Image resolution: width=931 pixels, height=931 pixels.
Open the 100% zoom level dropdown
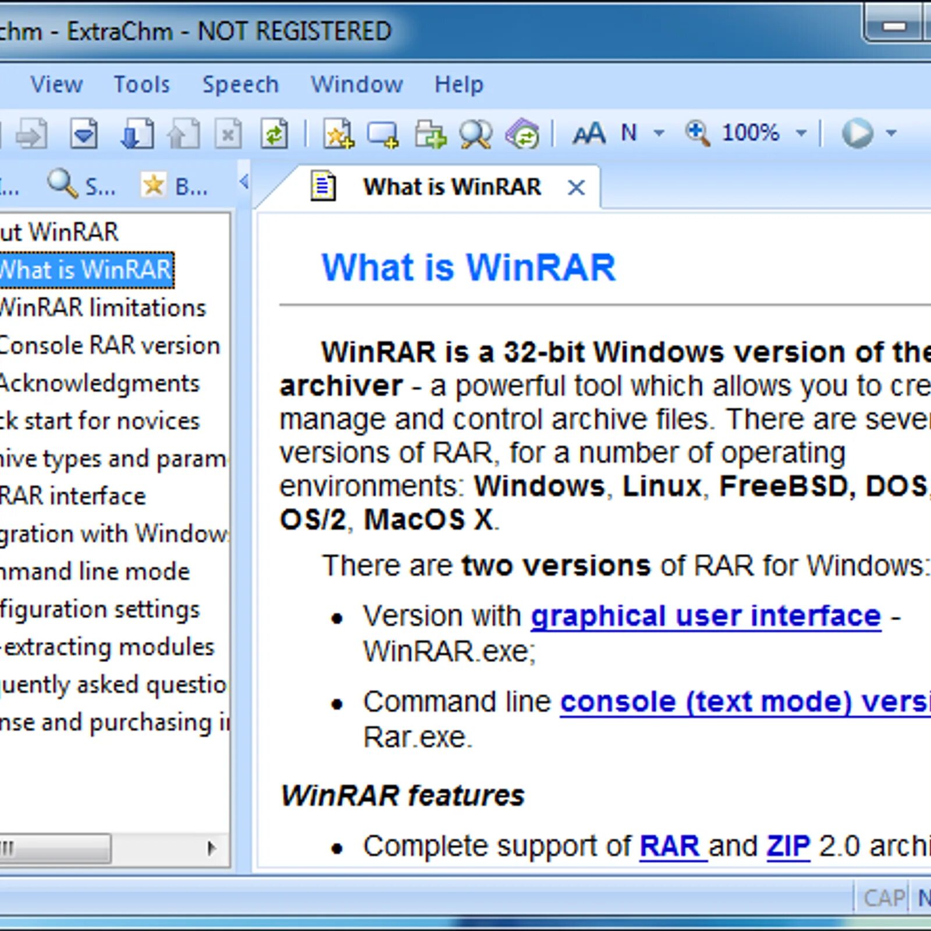[801, 133]
